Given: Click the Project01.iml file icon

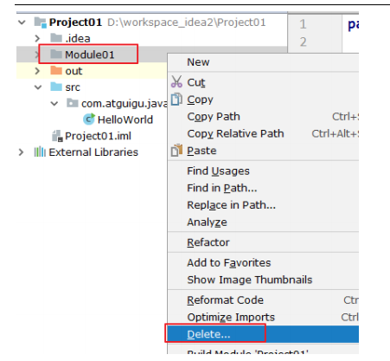Looking at the screenshot, I should [57, 136].
